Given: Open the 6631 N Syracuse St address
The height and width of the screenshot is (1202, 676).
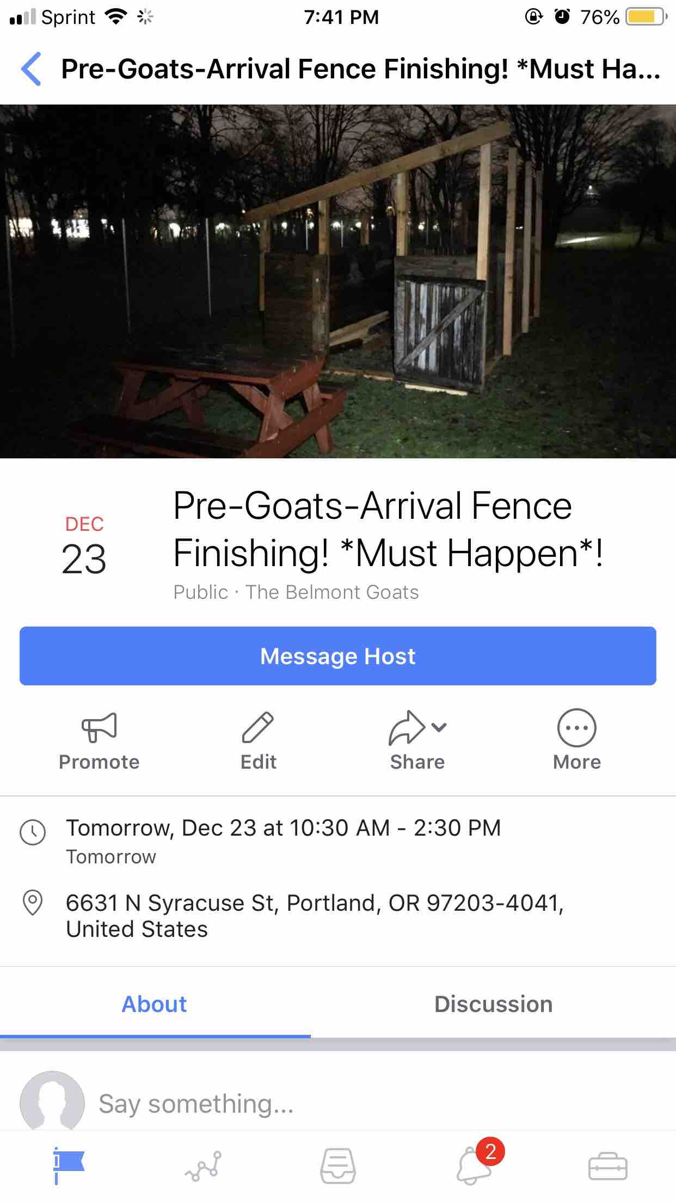Looking at the screenshot, I should pos(315,916).
